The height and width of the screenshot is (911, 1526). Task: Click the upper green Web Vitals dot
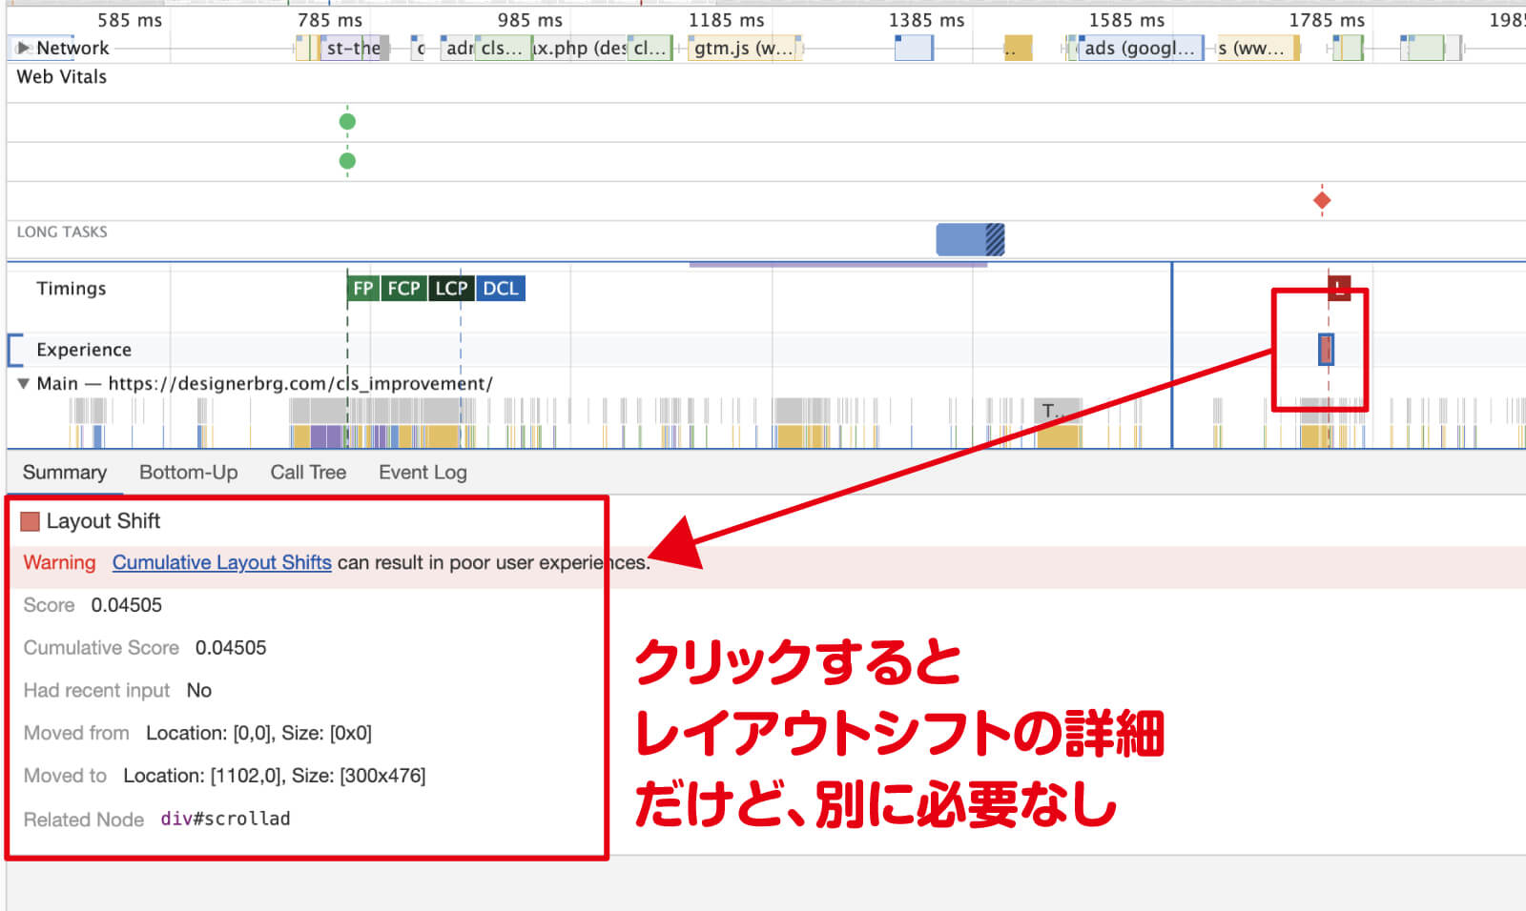tap(347, 121)
